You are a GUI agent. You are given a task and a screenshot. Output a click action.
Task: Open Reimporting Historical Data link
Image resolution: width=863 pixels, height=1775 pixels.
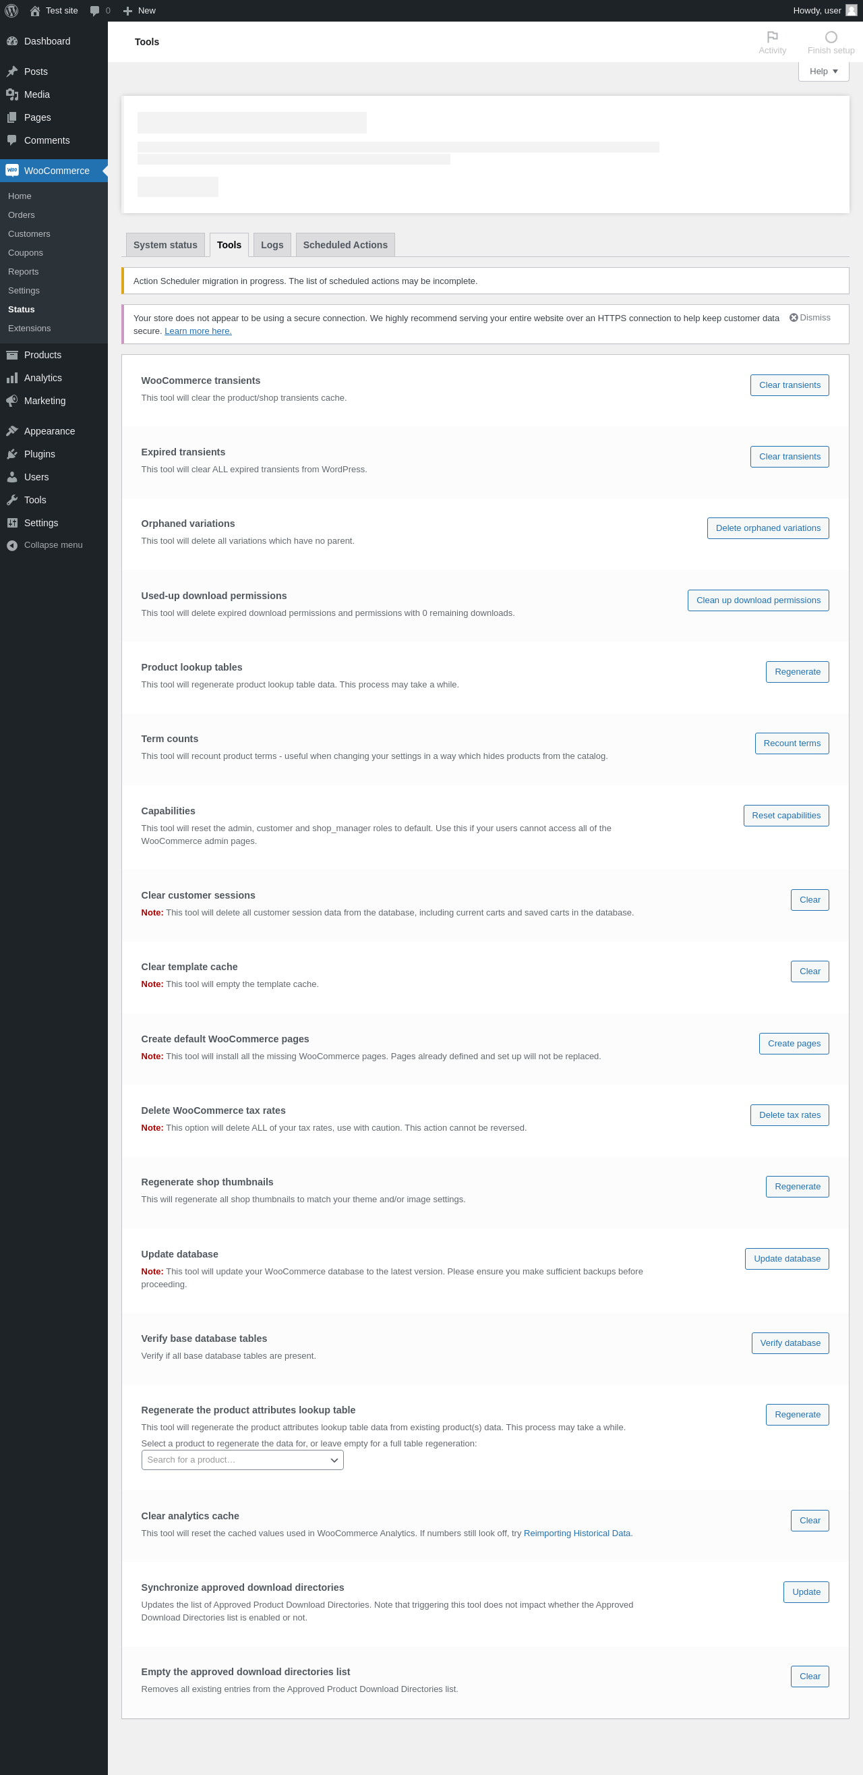point(576,1533)
